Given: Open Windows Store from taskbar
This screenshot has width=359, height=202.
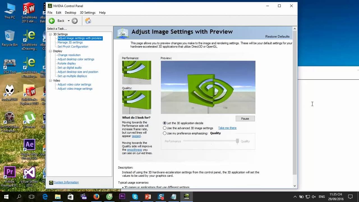Looking at the screenshot, I should [x=71, y=197].
